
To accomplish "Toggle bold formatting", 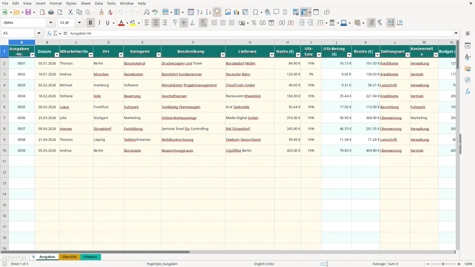I will click(x=91, y=23).
